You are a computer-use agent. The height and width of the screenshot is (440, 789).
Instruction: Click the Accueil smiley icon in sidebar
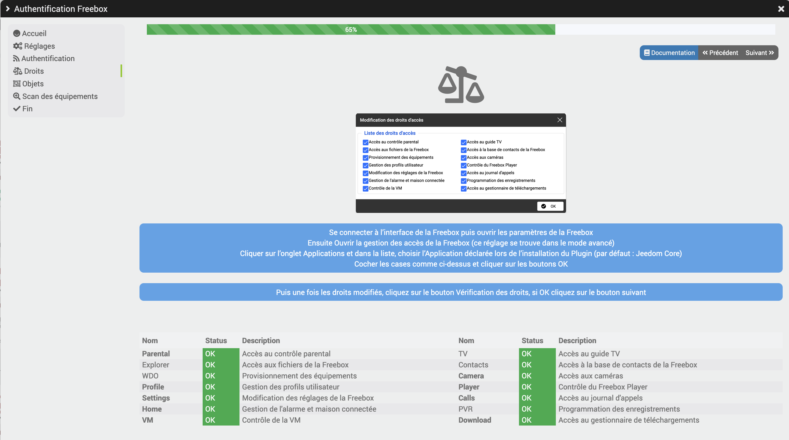tap(17, 33)
